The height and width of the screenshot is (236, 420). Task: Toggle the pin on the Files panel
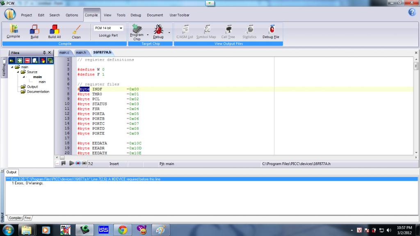[44, 53]
